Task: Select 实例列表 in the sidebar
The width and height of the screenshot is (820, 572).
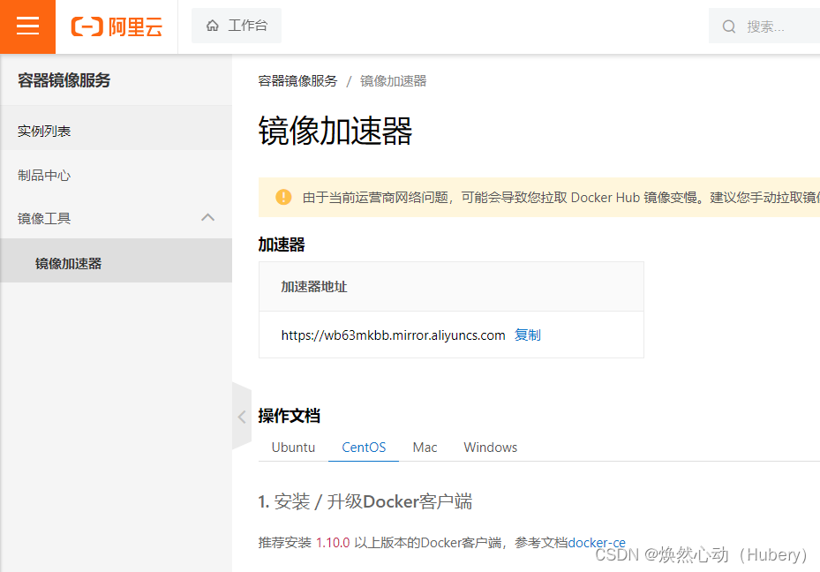Action: [x=117, y=131]
